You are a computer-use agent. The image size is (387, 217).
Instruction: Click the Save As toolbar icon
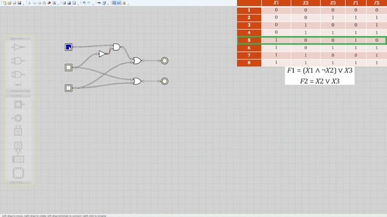(x=19, y=3)
